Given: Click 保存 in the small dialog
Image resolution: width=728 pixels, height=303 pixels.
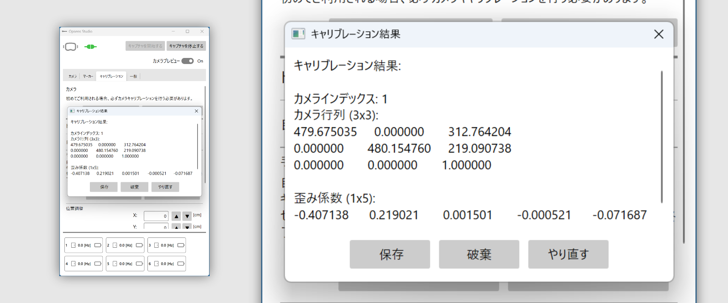Looking at the screenshot, I should pyautogui.click(x=104, y=187).
